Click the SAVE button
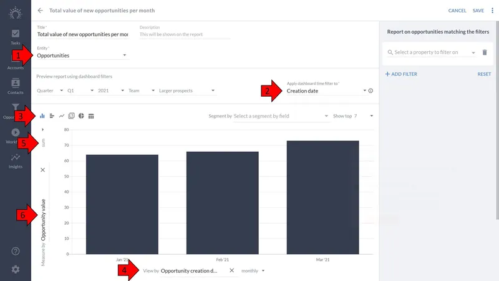499x281 pixels. pos(478,11)
